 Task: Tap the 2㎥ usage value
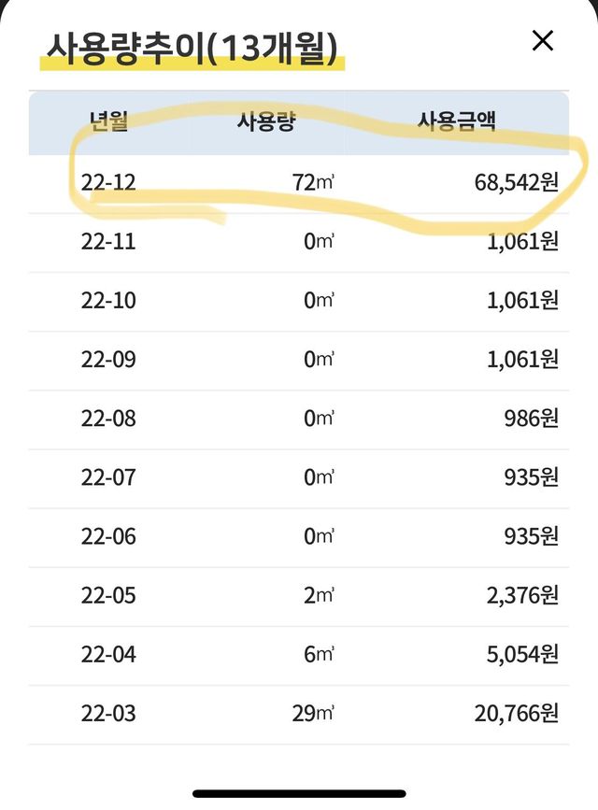click(319, 595)
